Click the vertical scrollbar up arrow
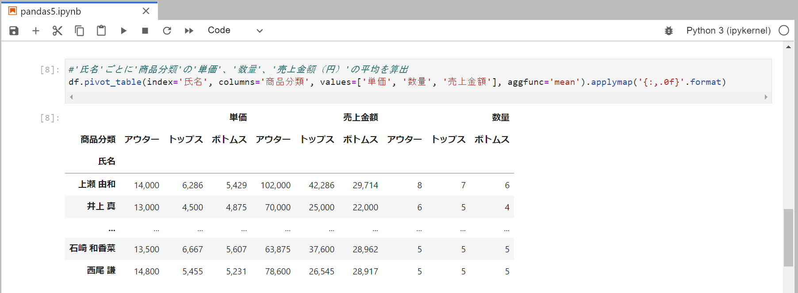Screen dimensions: 798x293 pyautogui.click(x=788, y=46)
